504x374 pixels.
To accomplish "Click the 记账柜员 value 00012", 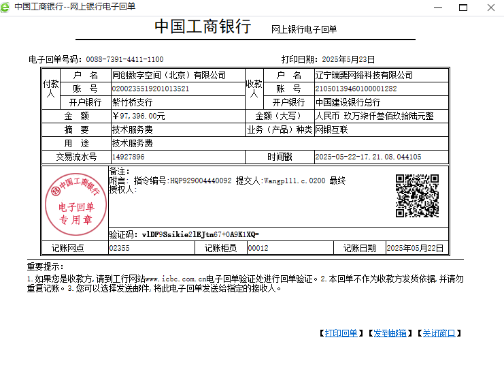I will coord(258,248).
